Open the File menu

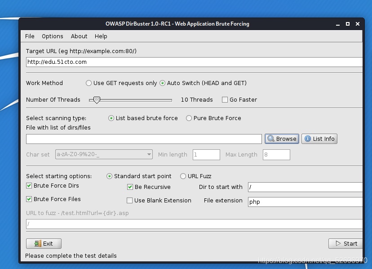(x=30, y=36)
